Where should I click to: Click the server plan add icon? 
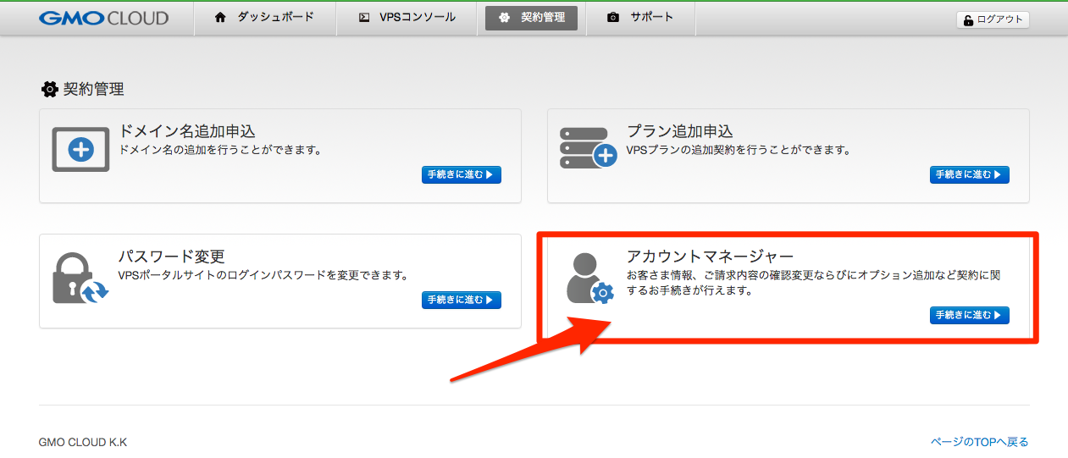588,148
